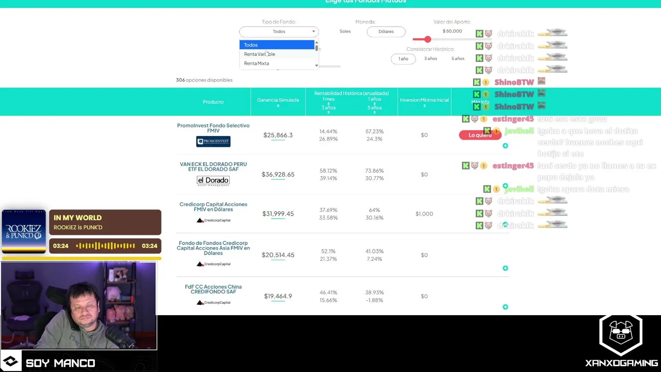Click the streamer webcam feed
The height and width of the screenshot is (372, 661).
coord(78,306)
